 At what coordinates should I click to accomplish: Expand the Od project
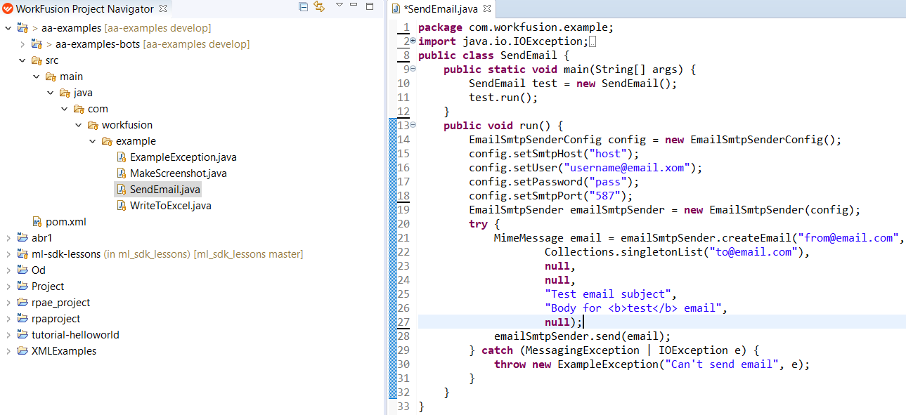(8, 270)
